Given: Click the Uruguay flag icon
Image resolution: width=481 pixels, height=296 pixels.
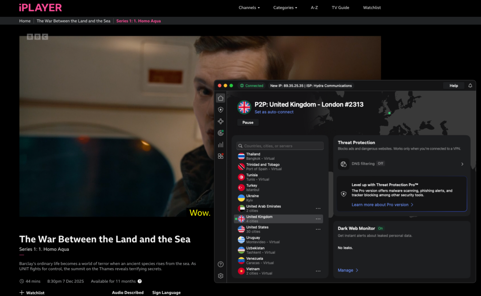Looking at the screenshot, I should click(x=241, y=240).
